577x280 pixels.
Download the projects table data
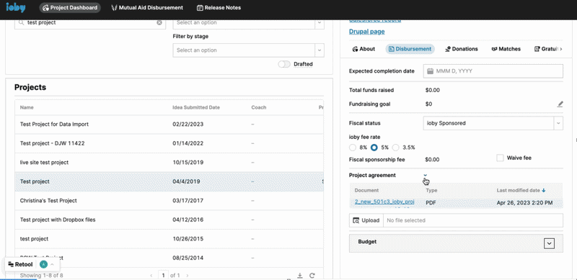pos(300,275)
